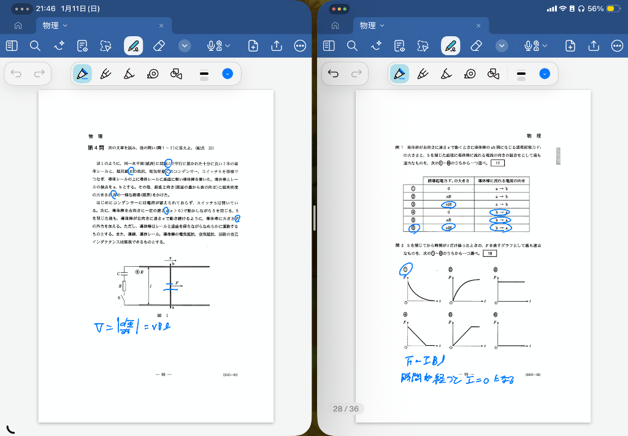Select the eraser tool in left window
Viewport: 628px width, 436px height.
(x=159, y=46)
